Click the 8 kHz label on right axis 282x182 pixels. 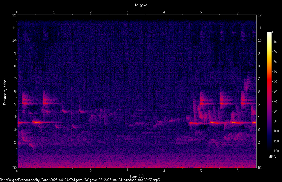(259, 66)
